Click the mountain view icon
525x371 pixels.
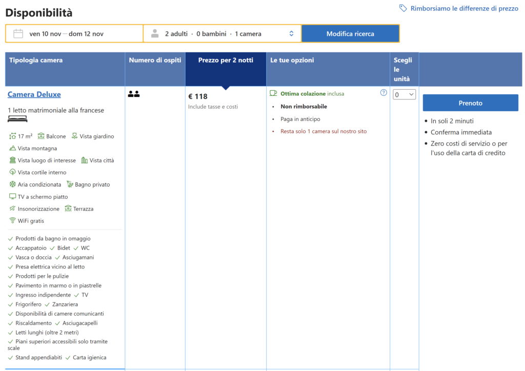pyautogui.click(x=13, y=148)
